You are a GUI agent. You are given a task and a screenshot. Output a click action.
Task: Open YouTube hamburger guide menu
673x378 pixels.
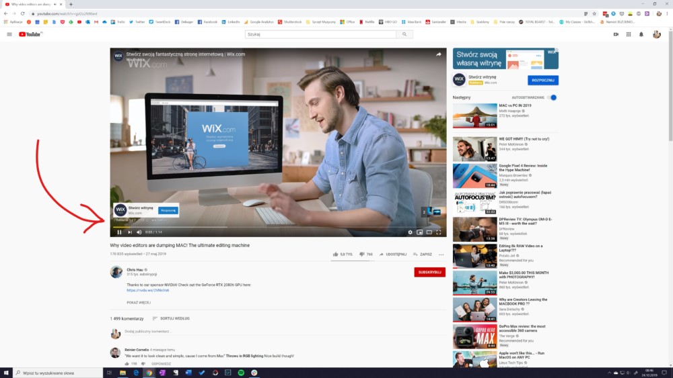[x=9, y=34]
